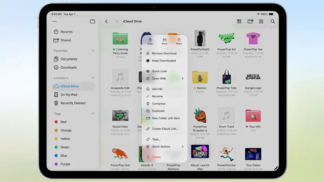The image size is (324, 182).
Task: Tap the Copy icon in context menu
Action: point(150,41)
